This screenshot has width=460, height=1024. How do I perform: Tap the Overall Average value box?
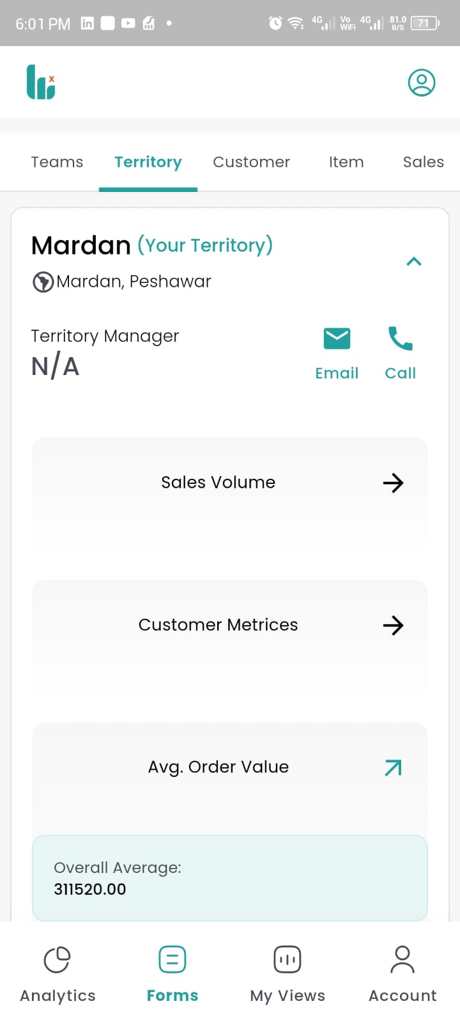pos(230,878)
